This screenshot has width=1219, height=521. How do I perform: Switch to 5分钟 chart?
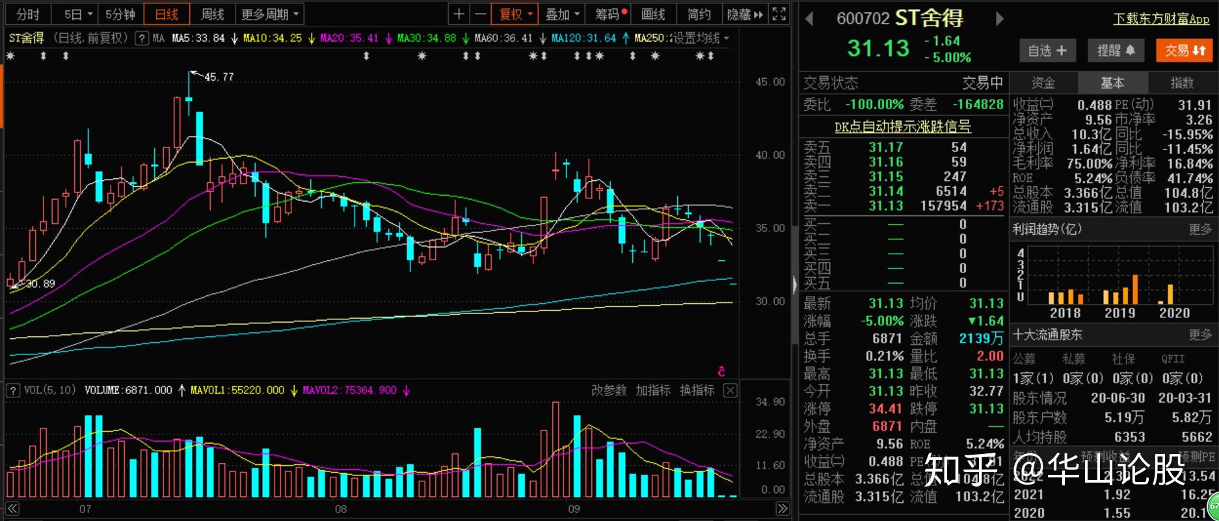[120, 14]
